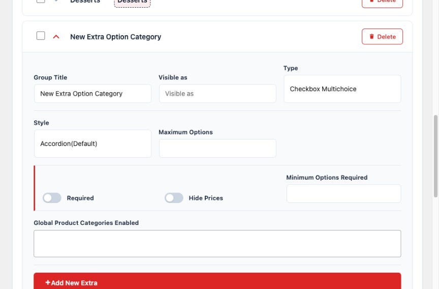Edit the Group Title field
The width and height of the screenshot is (439, 289).
(x=92, y=94)
